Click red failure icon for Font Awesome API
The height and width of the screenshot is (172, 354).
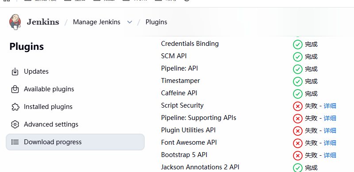tap(297, 143)
